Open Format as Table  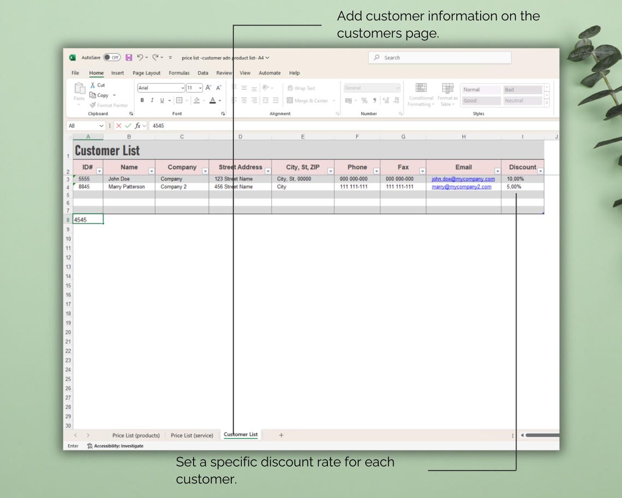coord(447,94)
